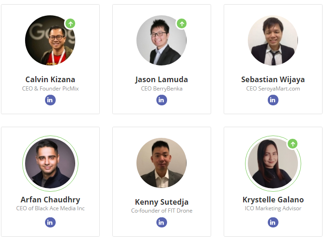323x246 pixels.
Task: Select Krystelle Galano's profile photo
Action: (x=273, y=163)
